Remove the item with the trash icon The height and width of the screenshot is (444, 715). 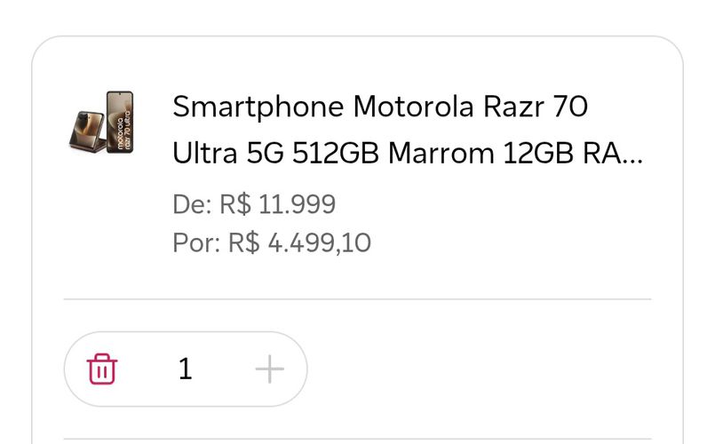(x=102, y=369)
